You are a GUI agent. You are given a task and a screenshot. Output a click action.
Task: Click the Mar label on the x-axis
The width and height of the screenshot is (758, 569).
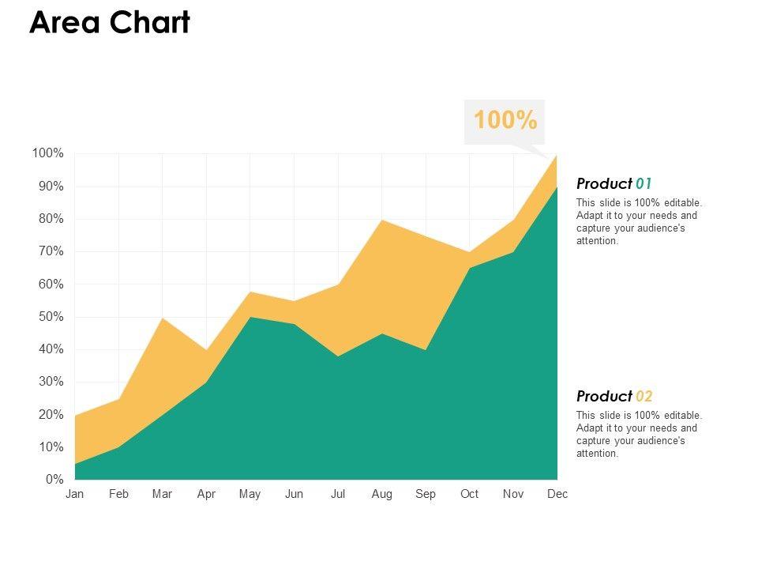(x=162, y=494)
